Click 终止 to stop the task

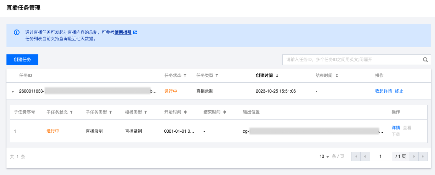coord(399,91)
